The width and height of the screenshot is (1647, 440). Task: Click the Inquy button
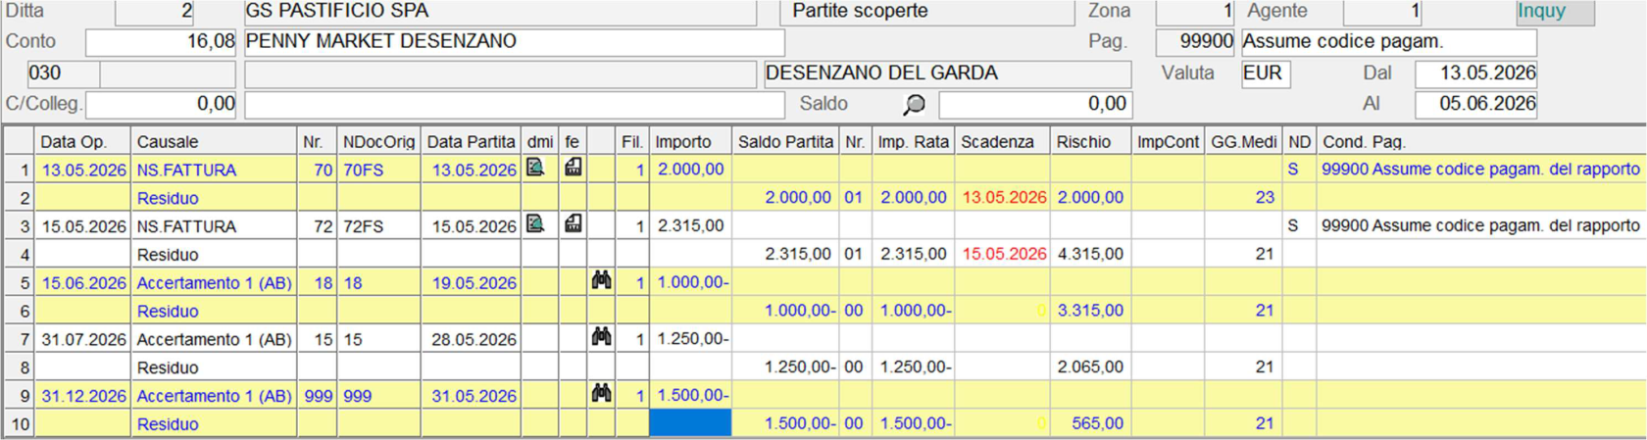pyautogui.click(x=1555, y=12)
